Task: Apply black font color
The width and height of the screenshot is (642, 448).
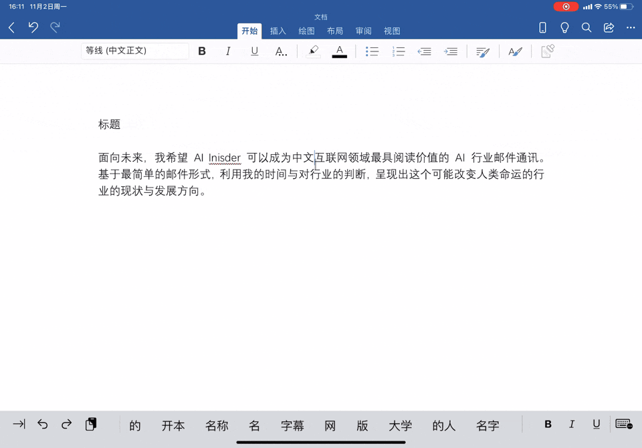Action: 340,51
